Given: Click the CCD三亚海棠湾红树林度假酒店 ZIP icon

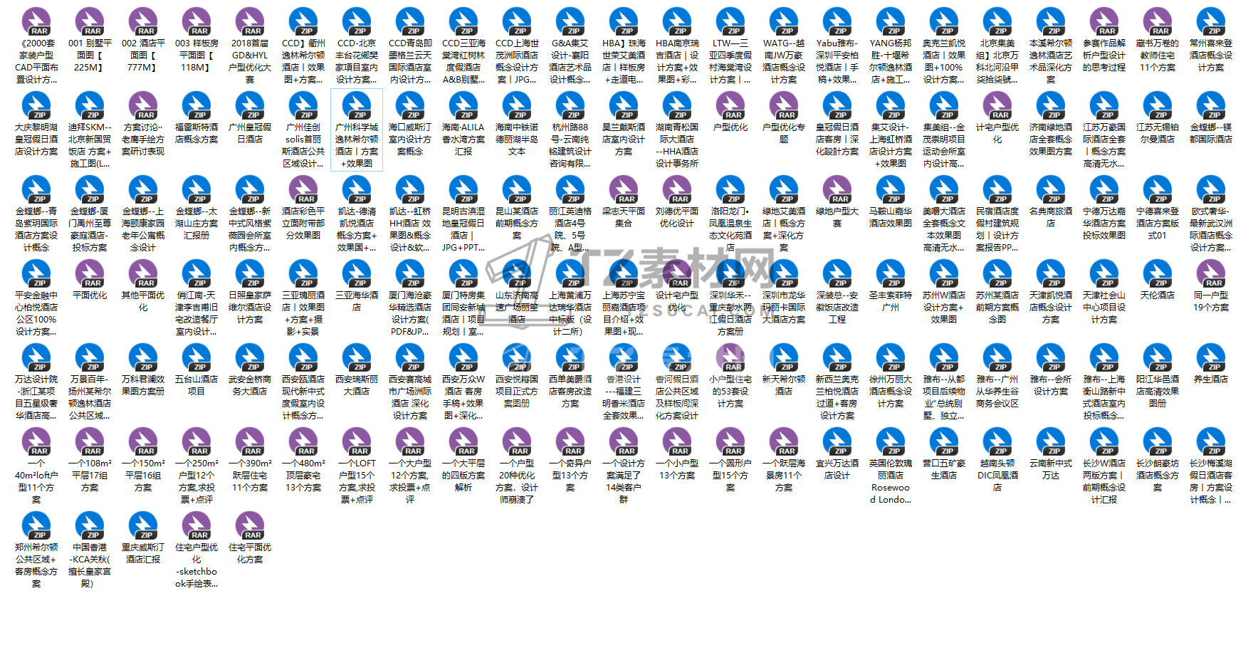Looking at the screenshot, I should pyautogui.click(x=463, y=21).
